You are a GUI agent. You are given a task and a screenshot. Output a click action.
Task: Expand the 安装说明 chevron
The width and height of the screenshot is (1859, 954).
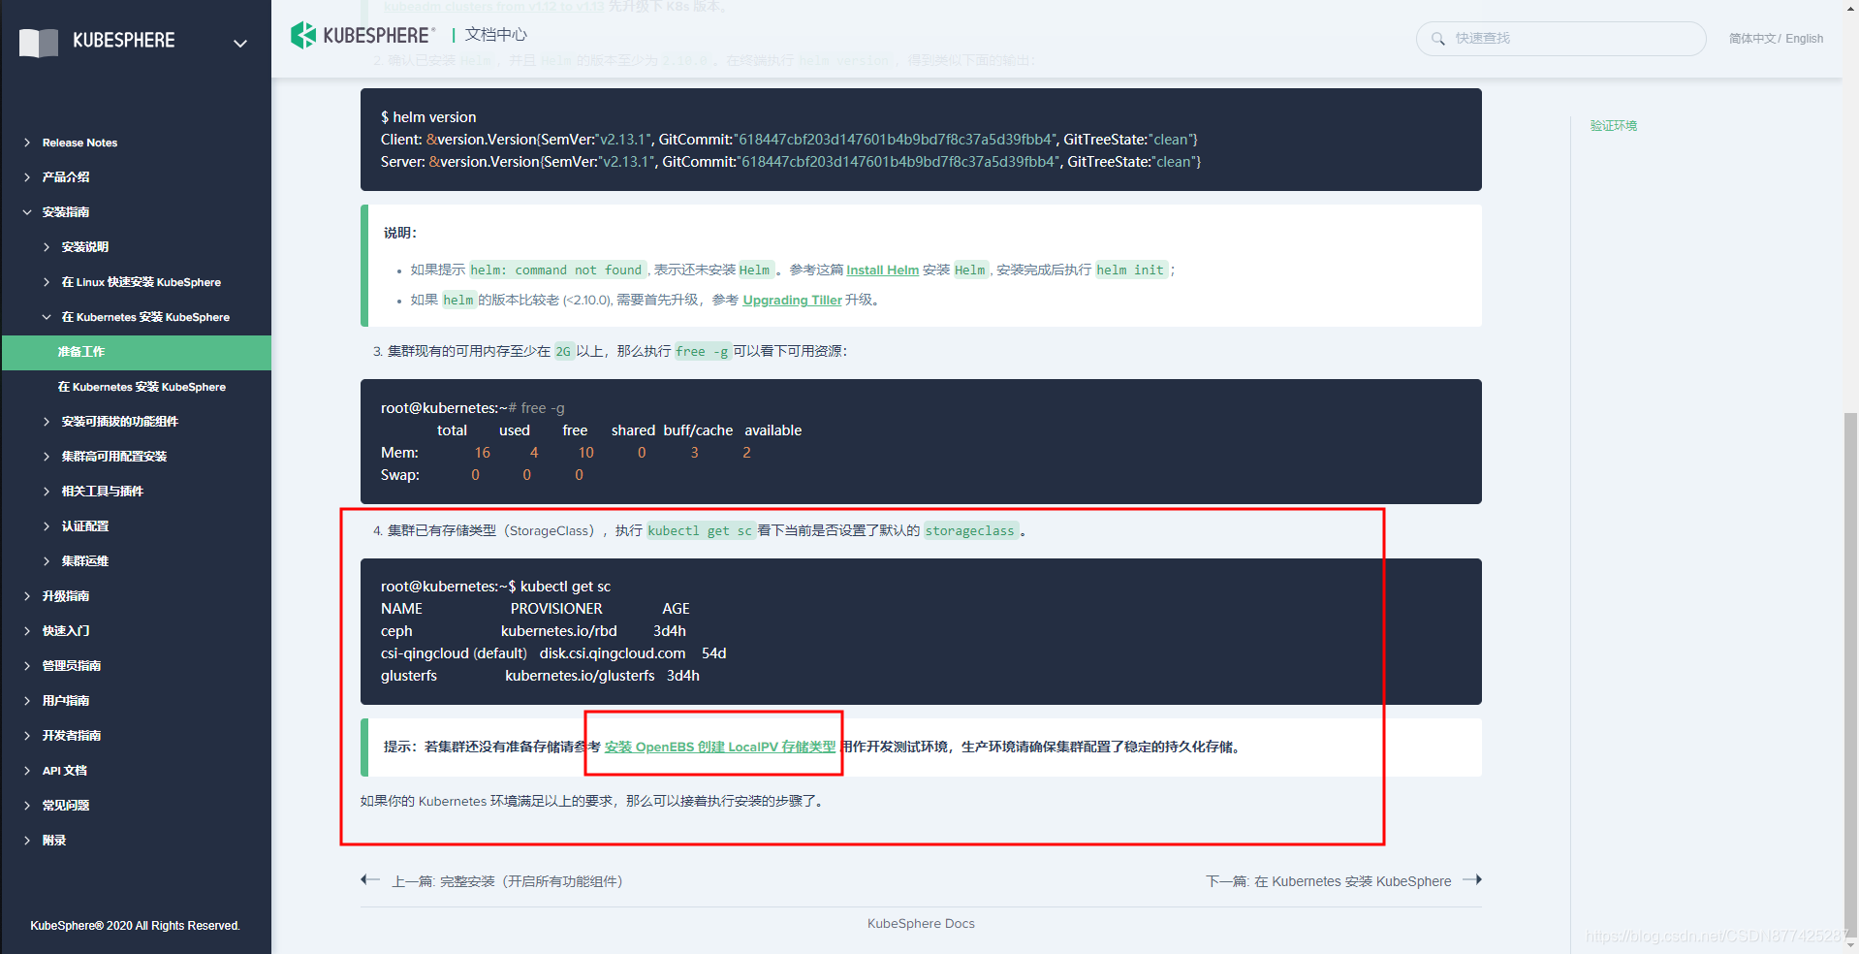click(47, 247)
